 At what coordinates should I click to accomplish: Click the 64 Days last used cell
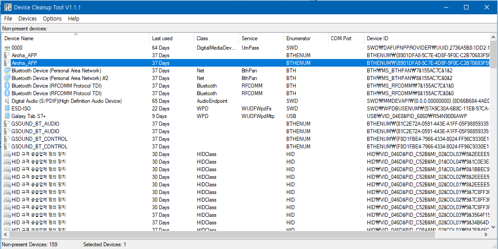point(160,47)
